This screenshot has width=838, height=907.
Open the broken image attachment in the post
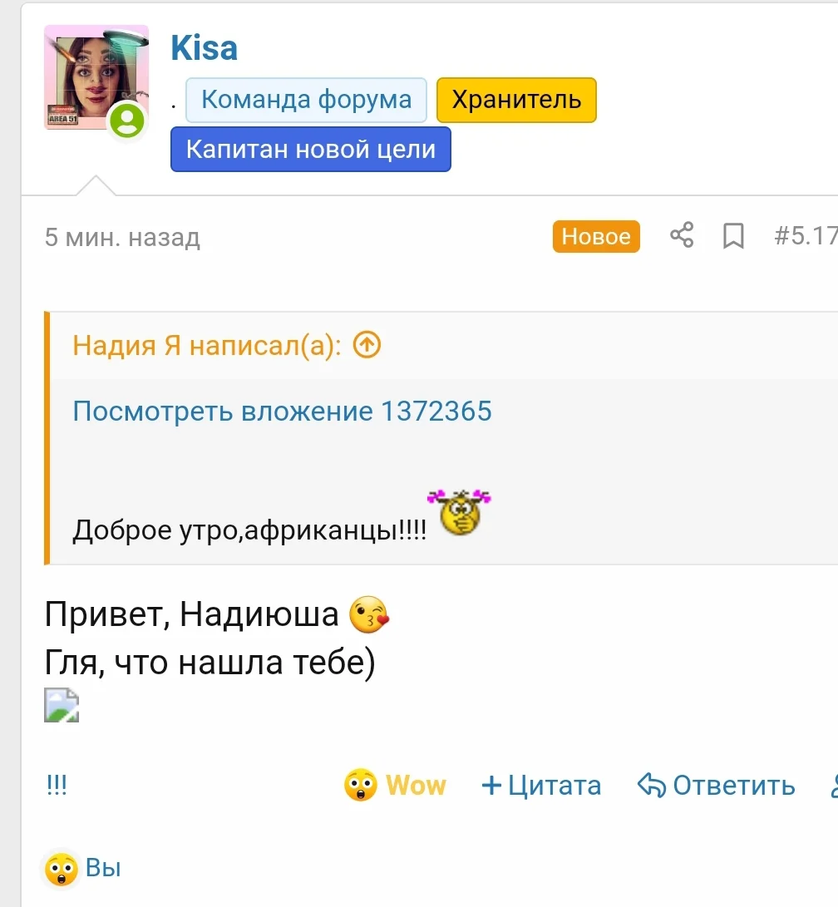[62, 705]
